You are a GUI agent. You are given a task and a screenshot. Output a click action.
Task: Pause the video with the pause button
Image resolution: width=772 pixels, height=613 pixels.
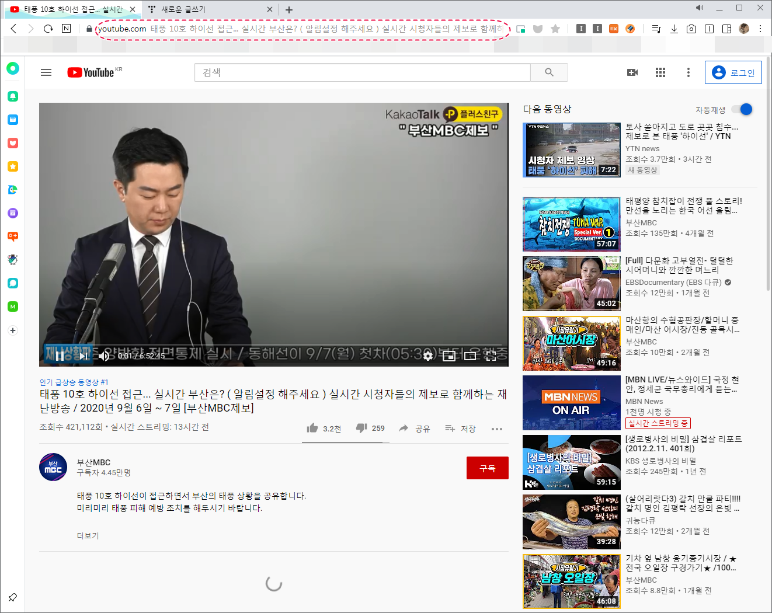point(60,356)
